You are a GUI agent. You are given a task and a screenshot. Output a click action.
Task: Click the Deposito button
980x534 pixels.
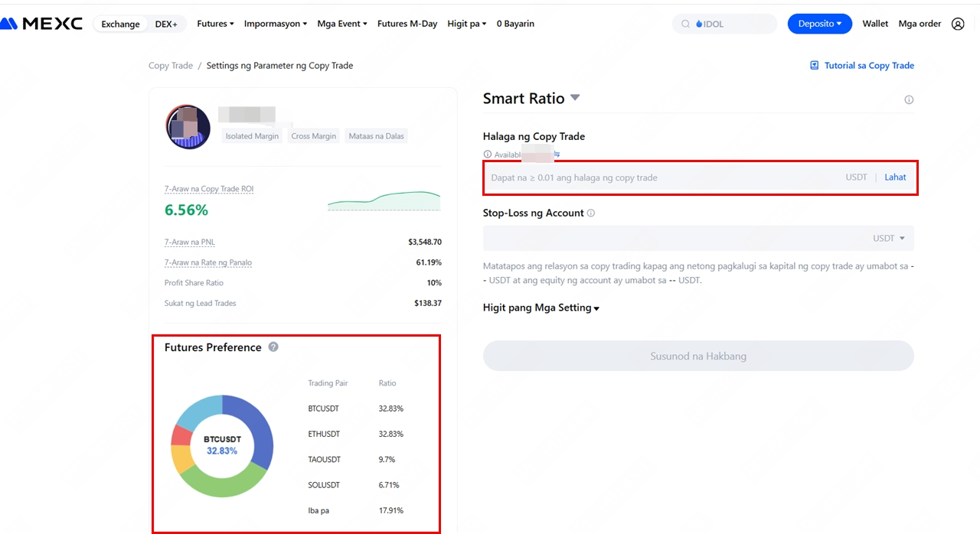[x=819, y=24]
